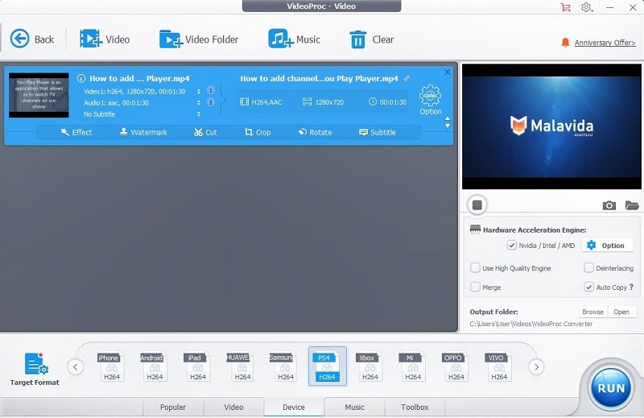
Task: Open the Cut tool
Action: click(x=205, y=132)
